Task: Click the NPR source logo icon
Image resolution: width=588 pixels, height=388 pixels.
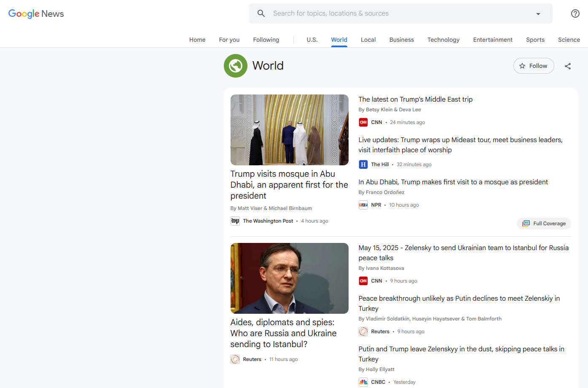Action: click(x=363, y=205)
